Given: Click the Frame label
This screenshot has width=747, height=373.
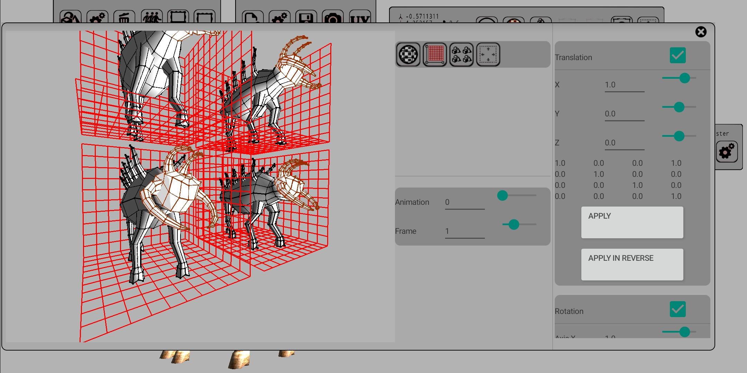Looking at the screenshot, I should [406, 231].
